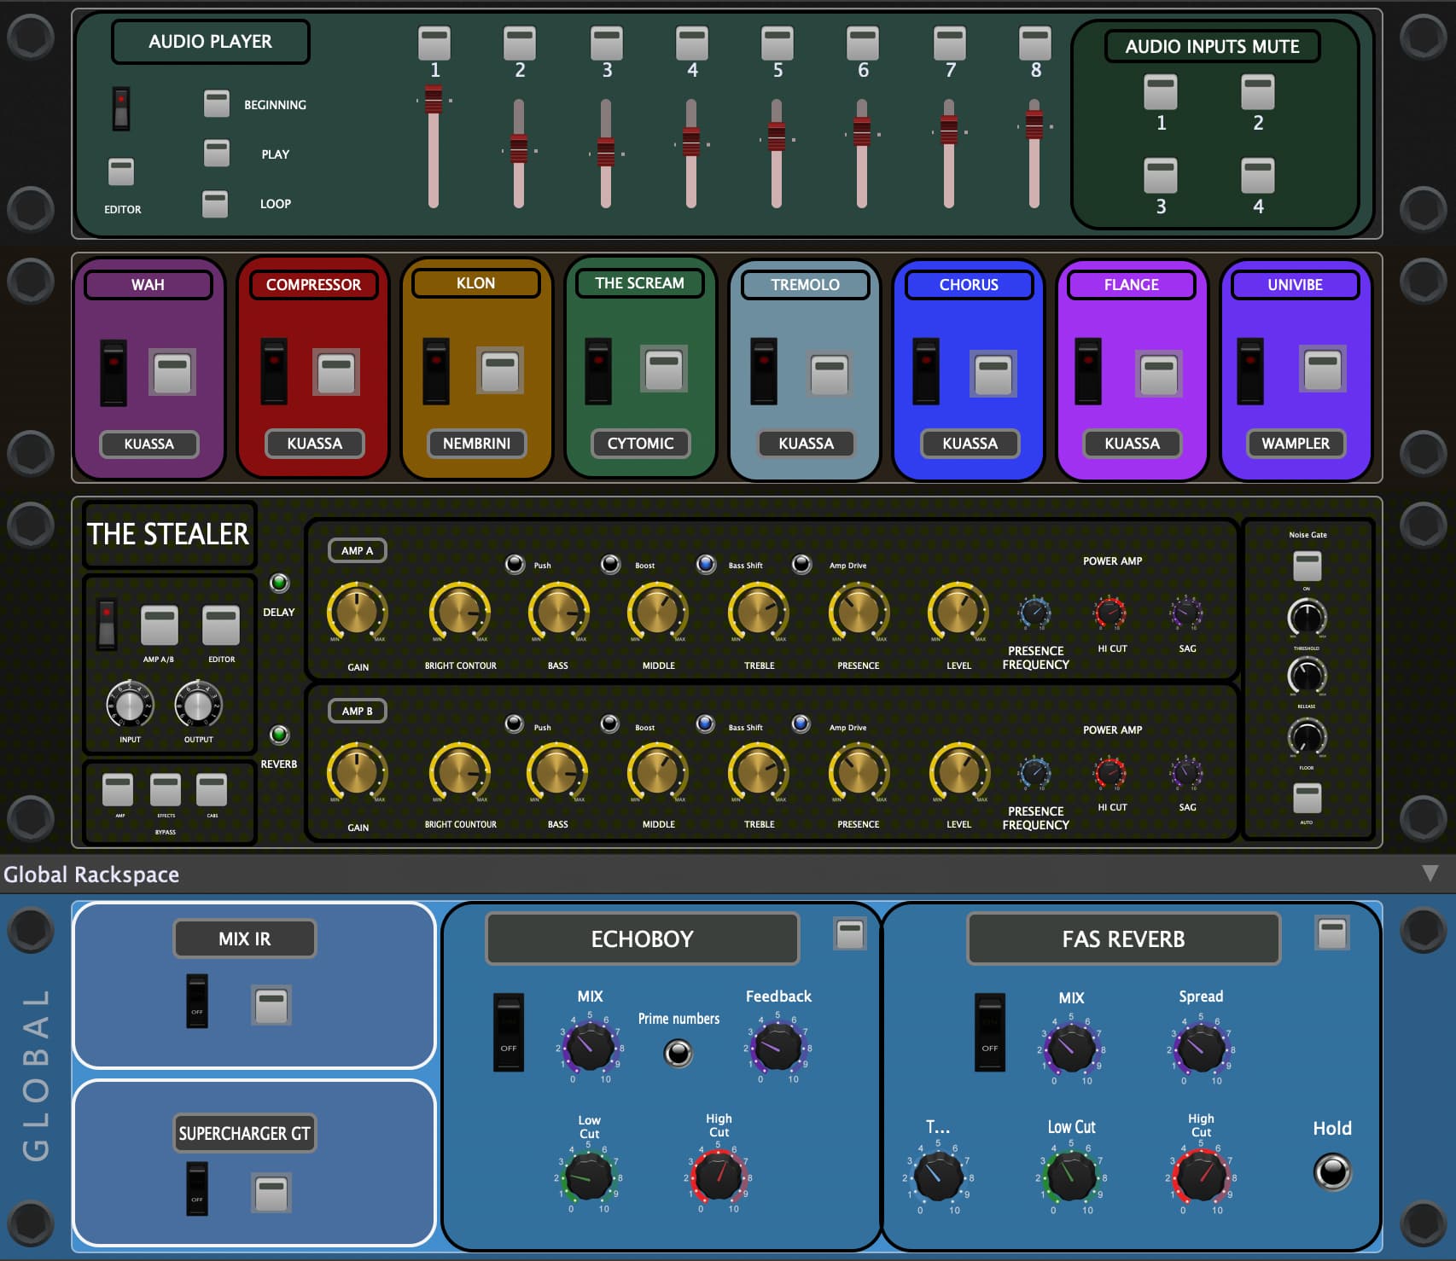1456x1261 pixels.
Task: Toggle the Noise Gate ON button
Action: coord(1307,566)
